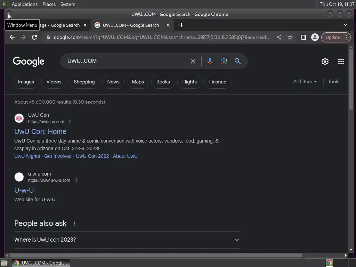Open more options for UwU Con result
356x267 pixels.
(70, 122)
